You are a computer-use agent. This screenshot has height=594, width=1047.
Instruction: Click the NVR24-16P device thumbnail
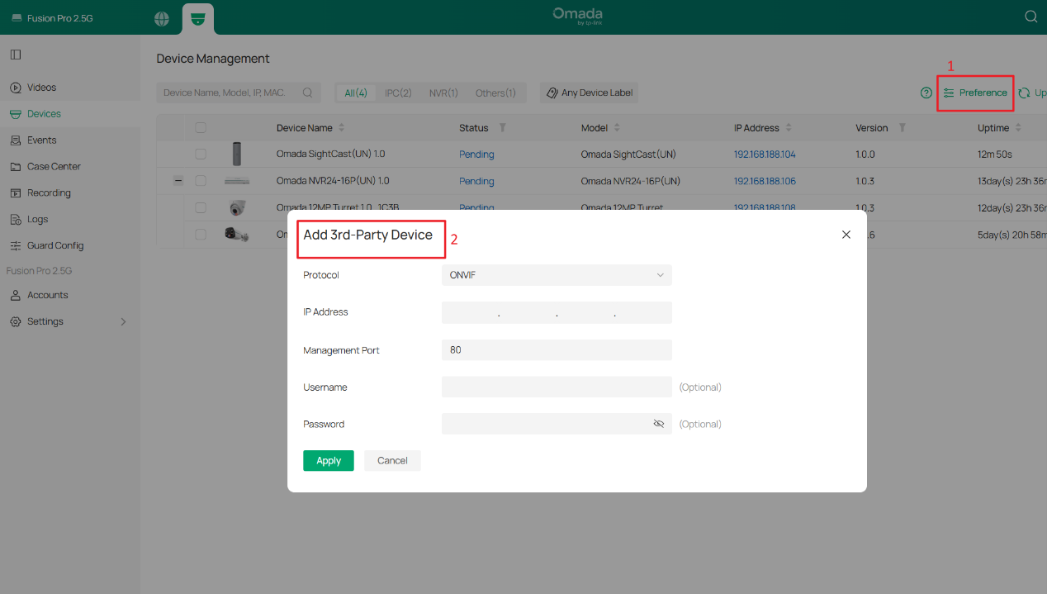[x=237, y=180]
